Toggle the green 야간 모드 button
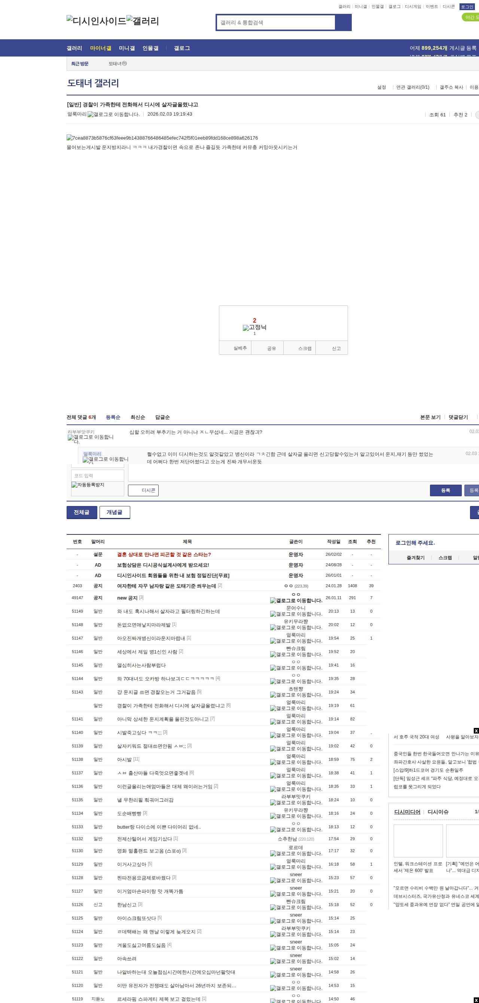 pyautogui.click(x=470, y=17)
